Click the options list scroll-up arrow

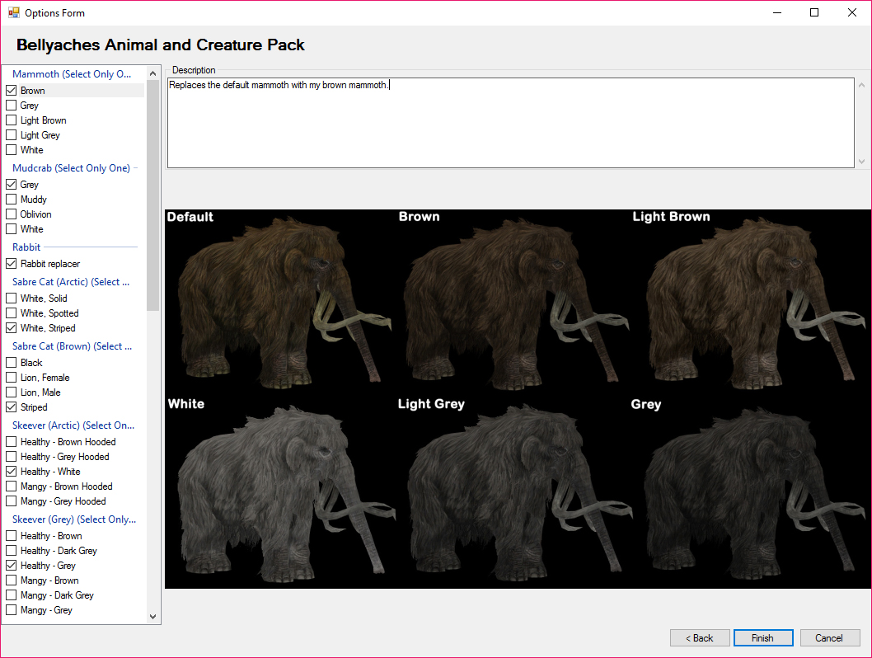point(153,73)
